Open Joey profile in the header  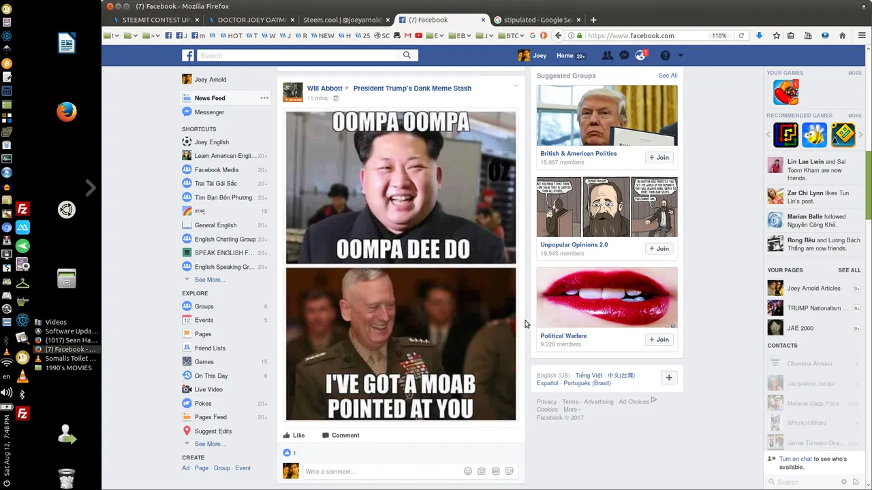[x=533, y=56]
